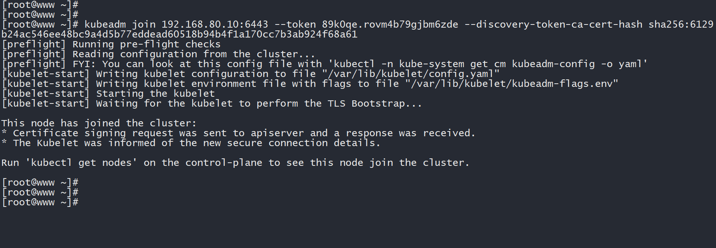Click the --token flag in the command
716x248 pixels.
click(295, 24)
